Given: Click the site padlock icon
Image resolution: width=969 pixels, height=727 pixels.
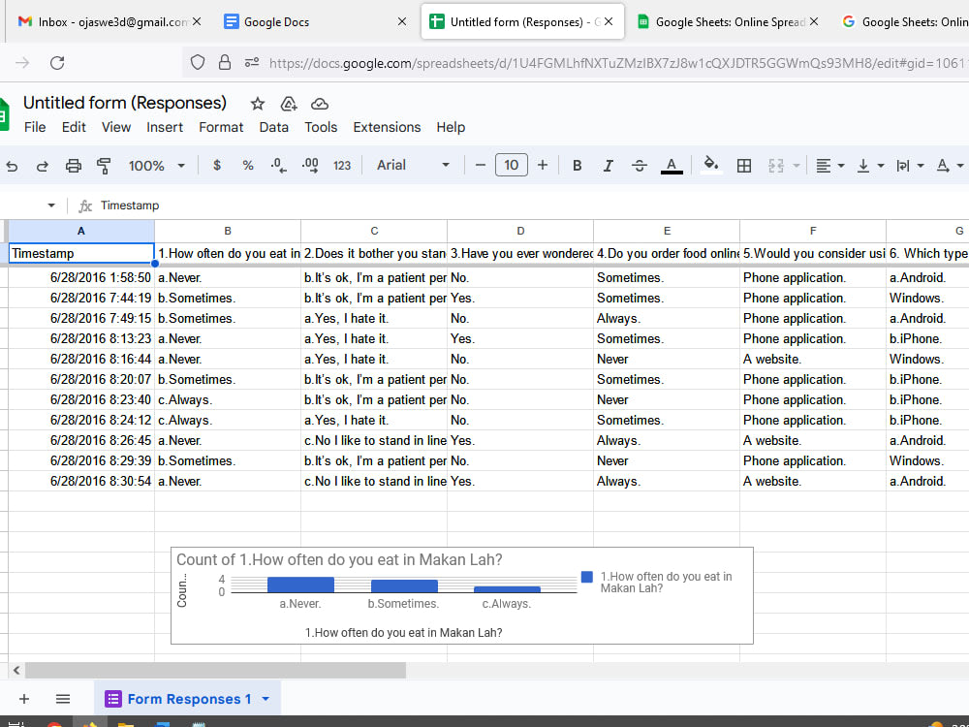Looking at the screenshot, I should [225, 62].
